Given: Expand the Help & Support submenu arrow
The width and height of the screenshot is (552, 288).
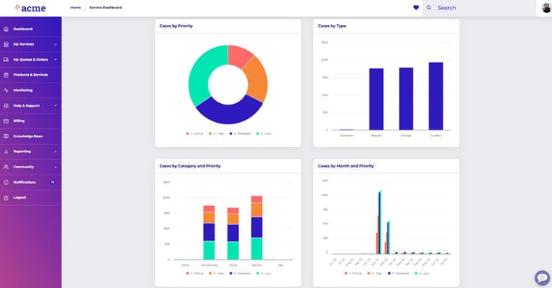Looking at the screenshot, I should point(55,105).
